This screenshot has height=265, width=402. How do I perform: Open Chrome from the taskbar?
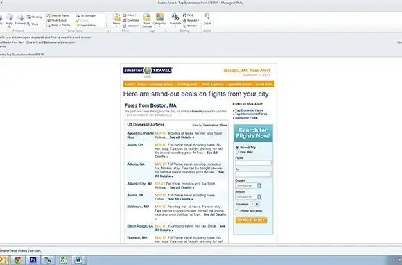coord(18,260)
